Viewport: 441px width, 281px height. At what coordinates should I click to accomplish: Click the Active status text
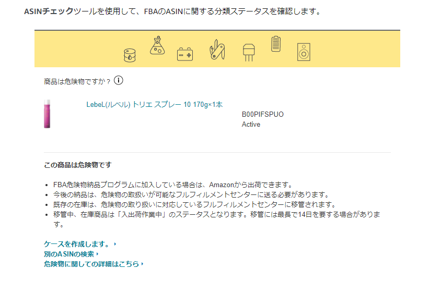coord(251,125)
